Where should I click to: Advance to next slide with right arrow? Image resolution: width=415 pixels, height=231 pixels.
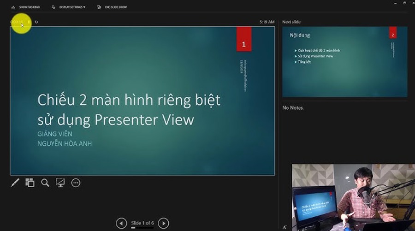point(163,224)
